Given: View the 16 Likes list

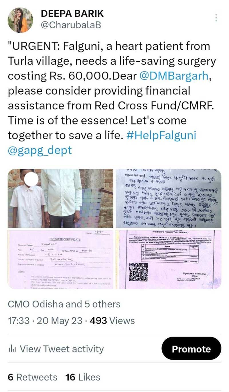Looking at the screenshot, I should point(83,377).
